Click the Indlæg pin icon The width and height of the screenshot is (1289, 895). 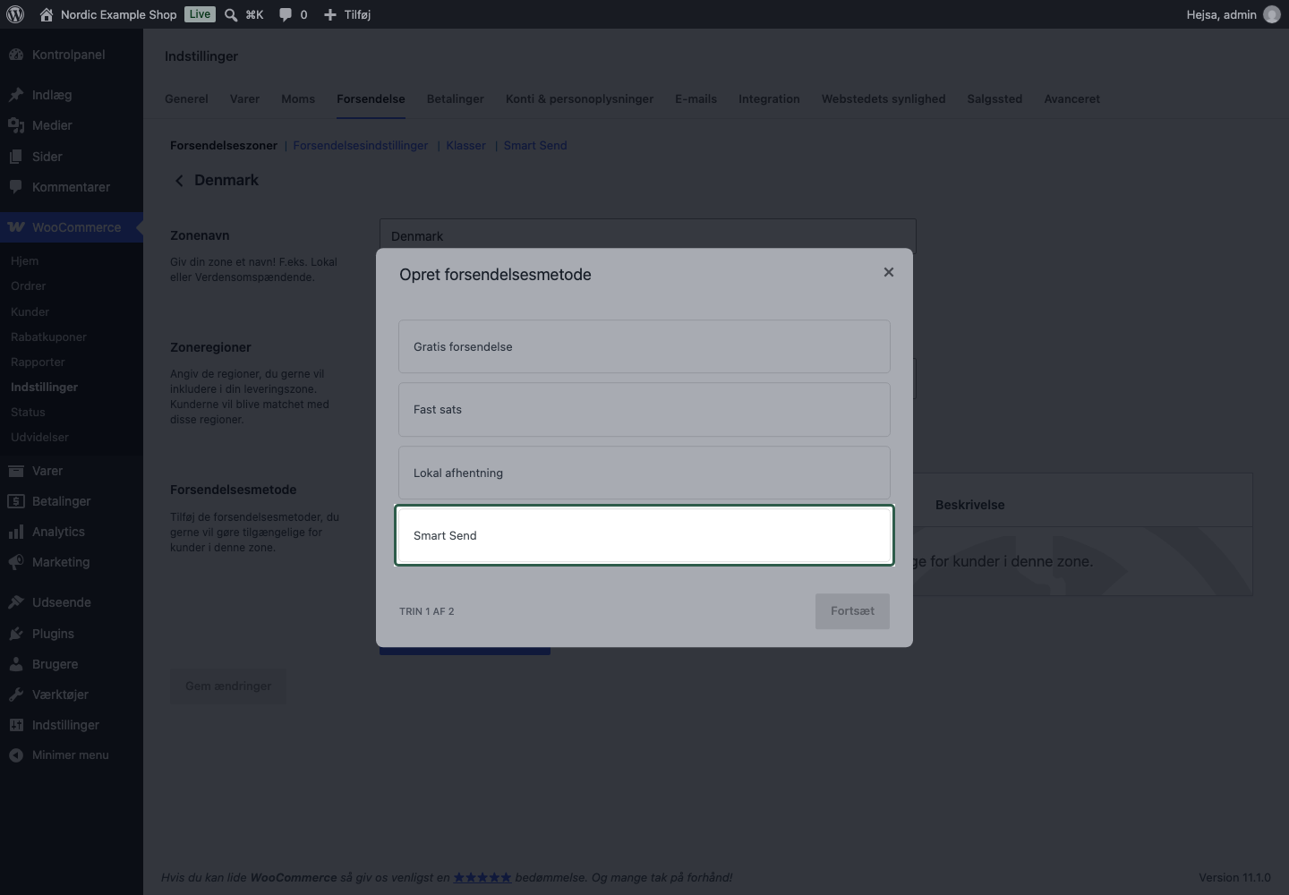point(16,95)
